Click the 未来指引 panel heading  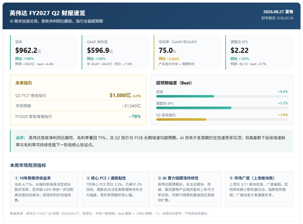pos(24,83)
